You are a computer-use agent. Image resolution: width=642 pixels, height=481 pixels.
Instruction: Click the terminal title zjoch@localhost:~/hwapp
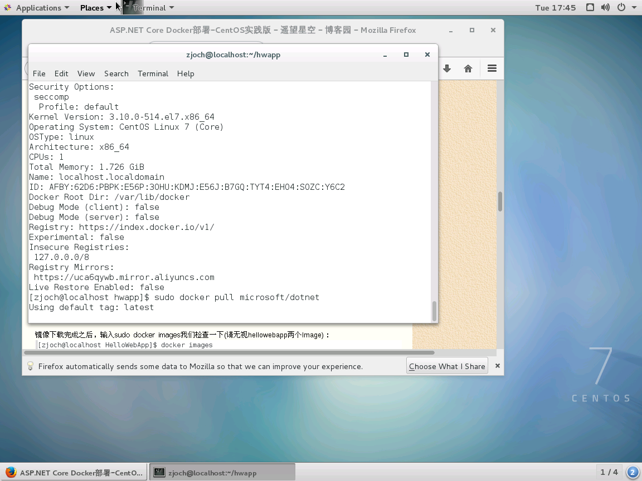(x=234, y=55)
